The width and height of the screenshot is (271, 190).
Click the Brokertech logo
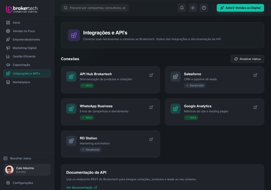click(x=22, y=9)
